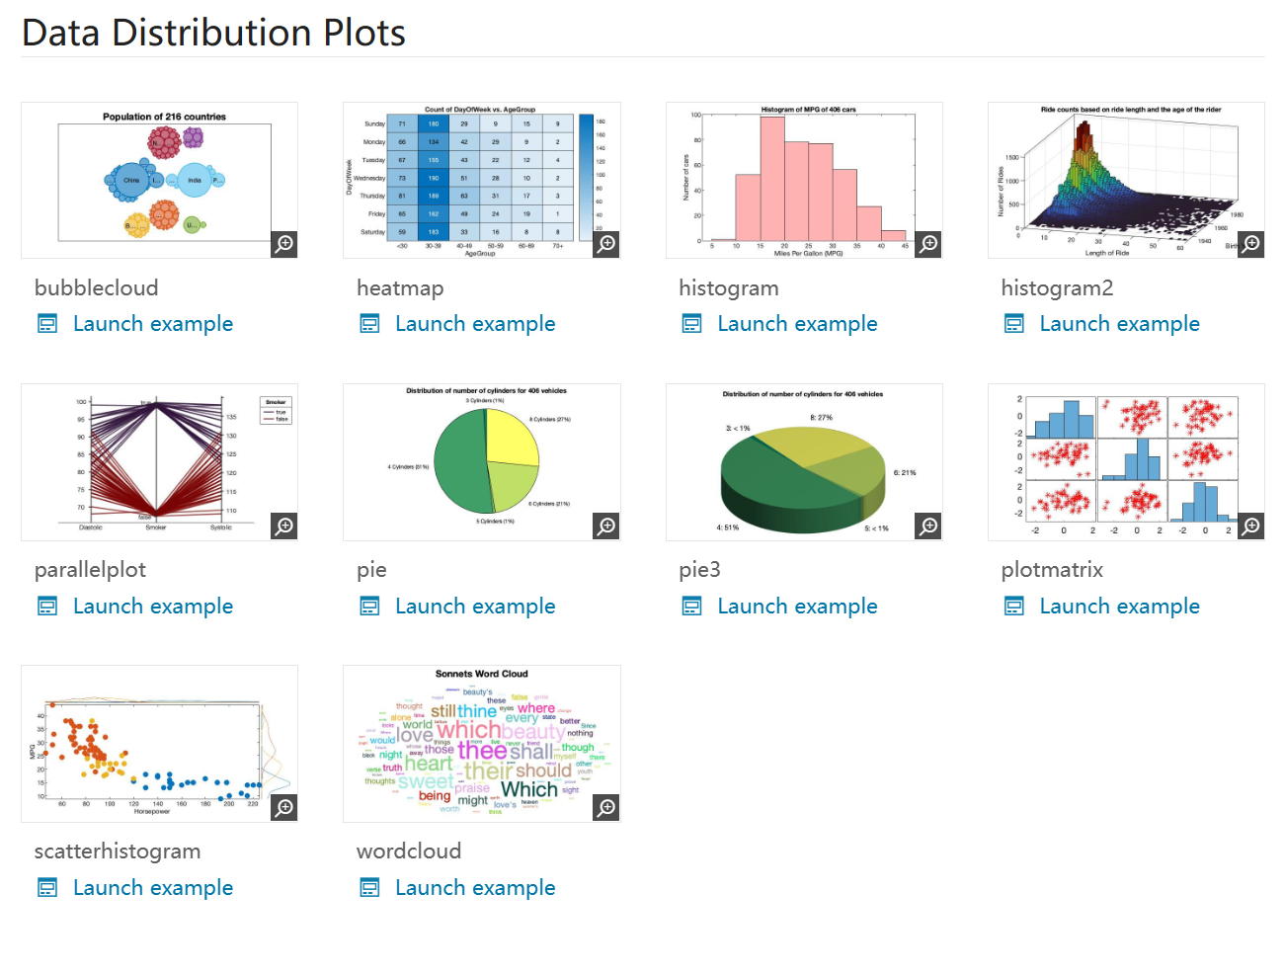
Task: Click zoom icon on histogram2 thumbnail
Action: 1250,244
